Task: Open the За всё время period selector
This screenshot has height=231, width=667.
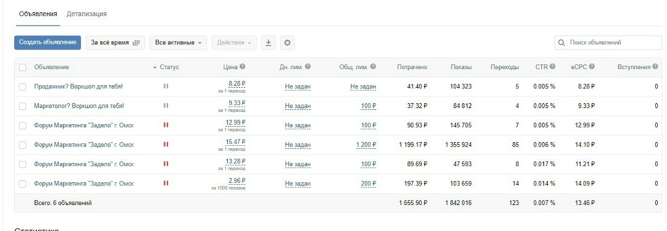Action: coord(115,43)
